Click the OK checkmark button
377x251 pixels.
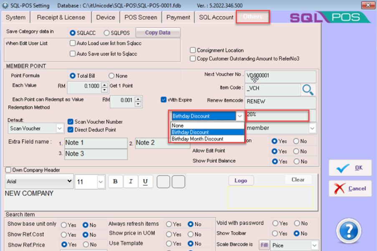350,168
